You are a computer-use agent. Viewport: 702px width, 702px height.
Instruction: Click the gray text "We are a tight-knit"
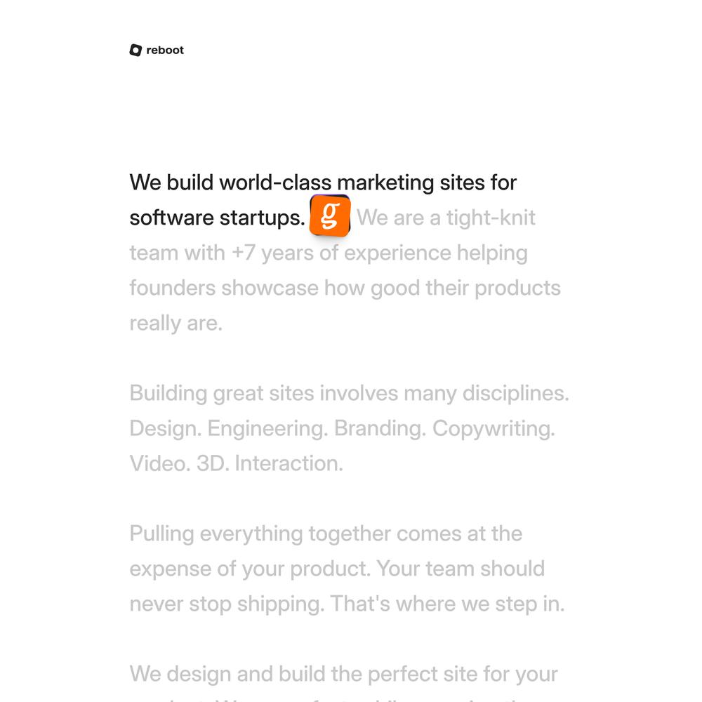pos(446,218)
